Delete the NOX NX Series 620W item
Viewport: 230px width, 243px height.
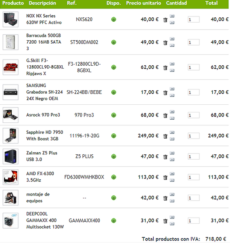165,20
